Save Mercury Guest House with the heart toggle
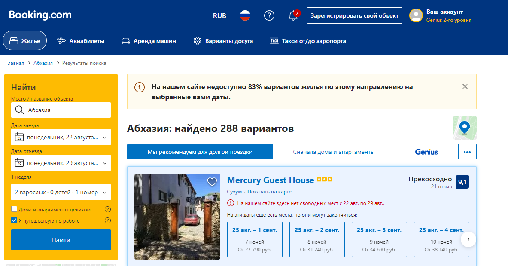 tap(212, 182)
